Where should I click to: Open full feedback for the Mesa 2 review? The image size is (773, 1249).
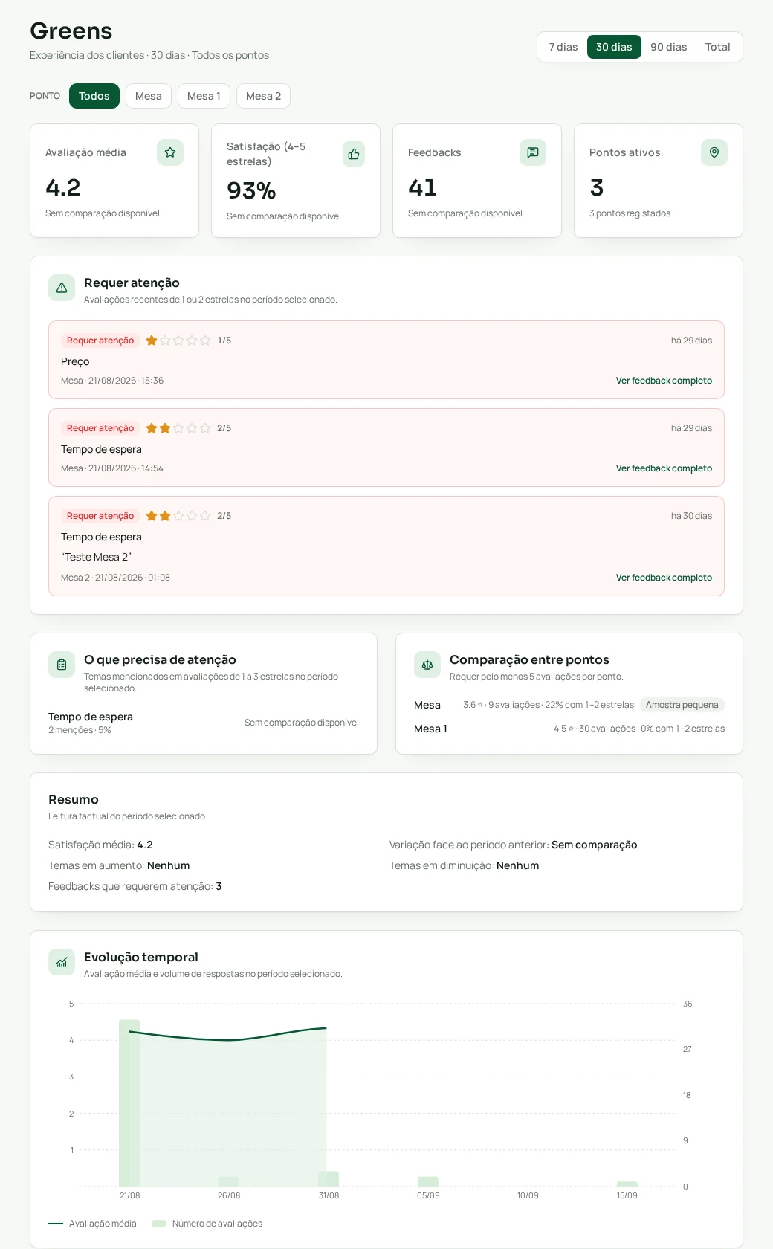pyautogui.click(x=664, y=578)
